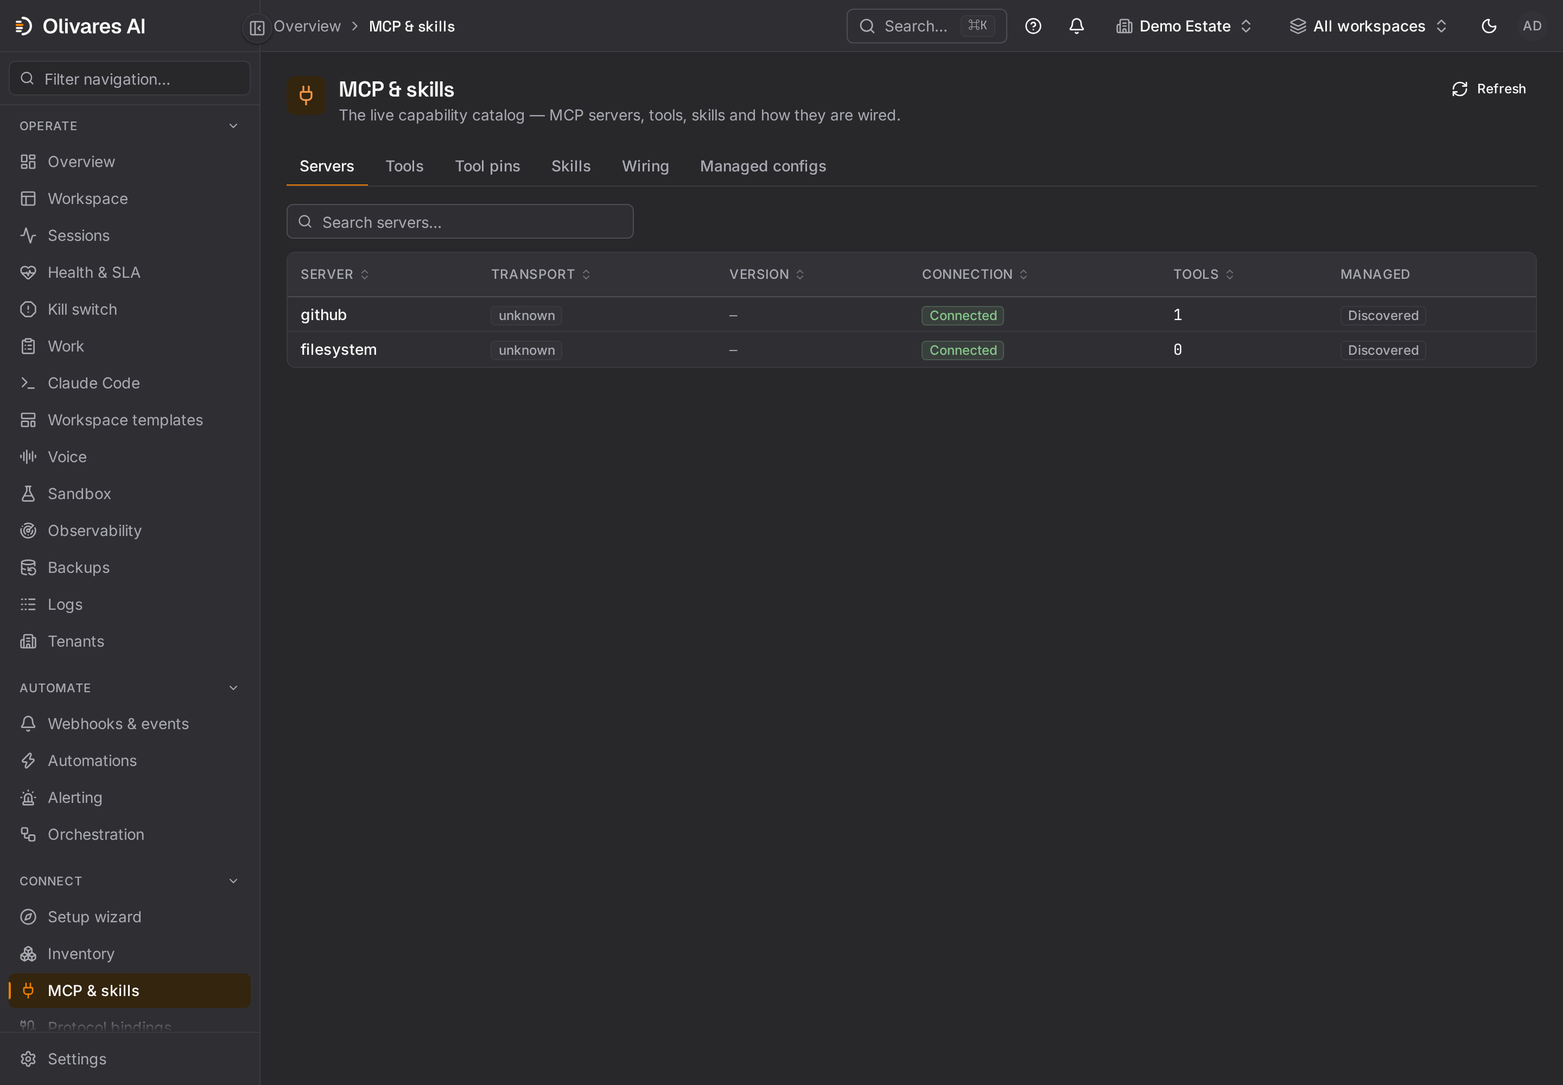Click the Orchestration workflow icon

(x=28, y=834)
